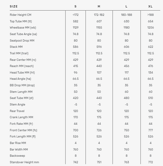The image size is (163, 166).
Task: Click the Stem Length MM label
Action: click(x=21, y=92)
